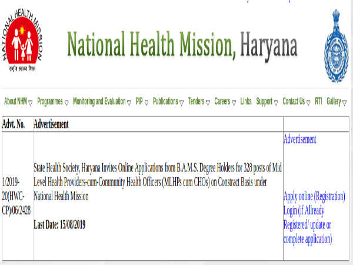353x265 pixels.
Task: Expand the Careers dropdown arrow
Action: tap(234, 102)
